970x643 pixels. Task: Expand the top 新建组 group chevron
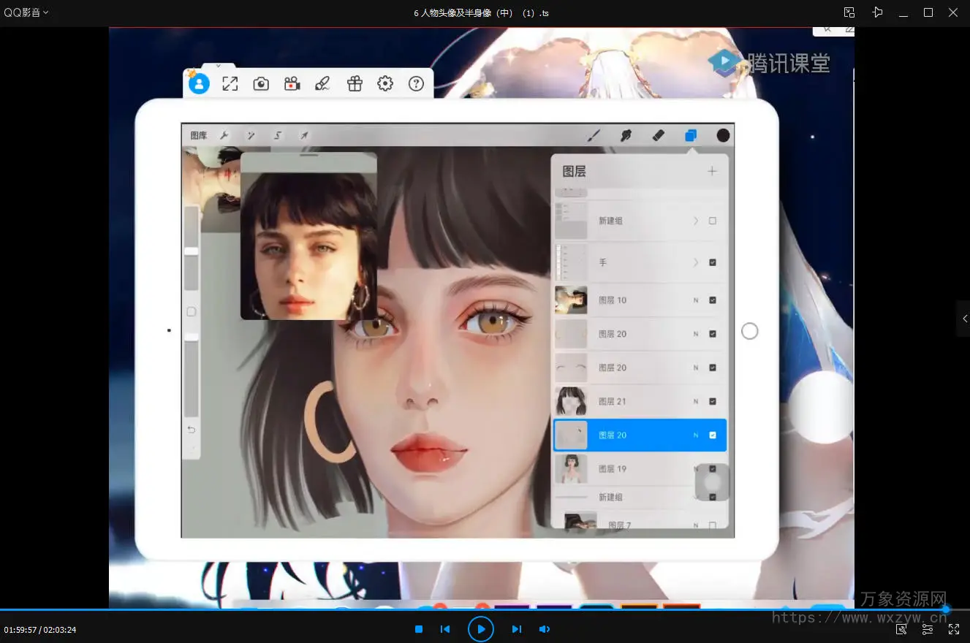tap(695, 221)
